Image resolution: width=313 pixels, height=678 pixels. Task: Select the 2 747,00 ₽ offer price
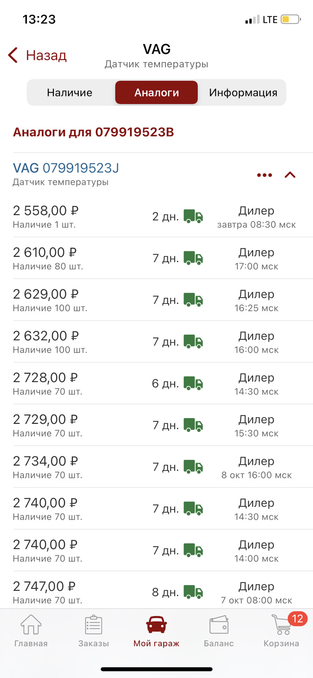coord(44,587)
